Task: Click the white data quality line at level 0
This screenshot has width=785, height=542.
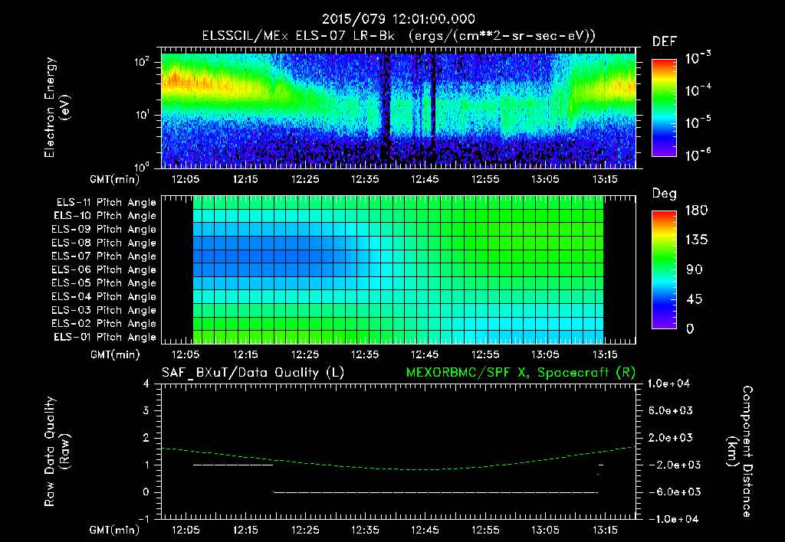Action: (435, 492)
